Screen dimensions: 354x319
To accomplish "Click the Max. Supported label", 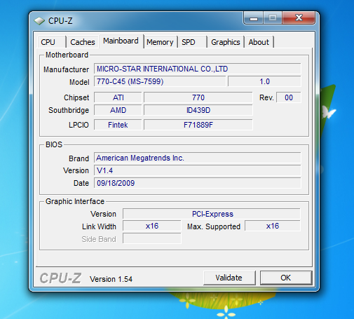I will pyautogui.click(x=214, y=226).
